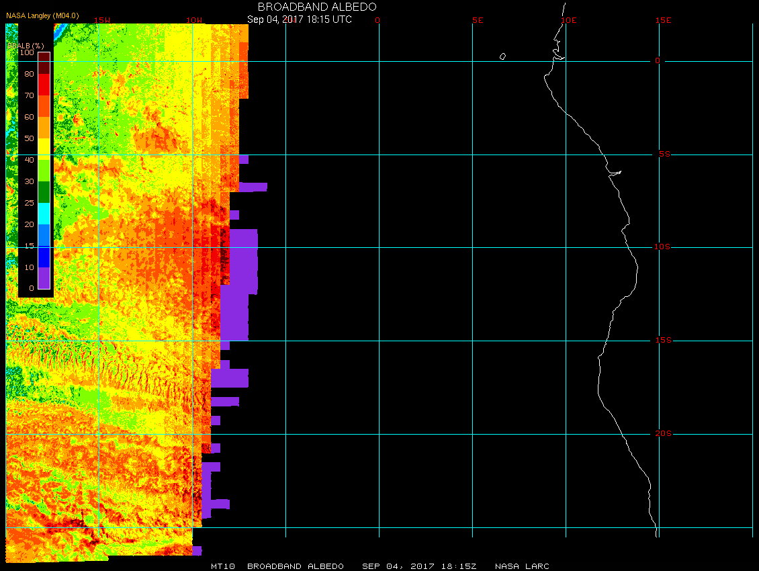Click the legend value 25

29,202
